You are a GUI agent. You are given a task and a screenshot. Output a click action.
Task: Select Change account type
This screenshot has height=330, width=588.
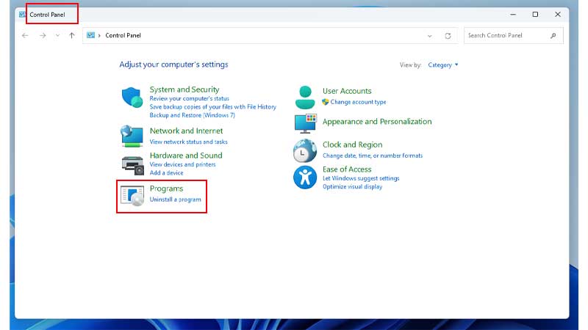pos(358,102)
